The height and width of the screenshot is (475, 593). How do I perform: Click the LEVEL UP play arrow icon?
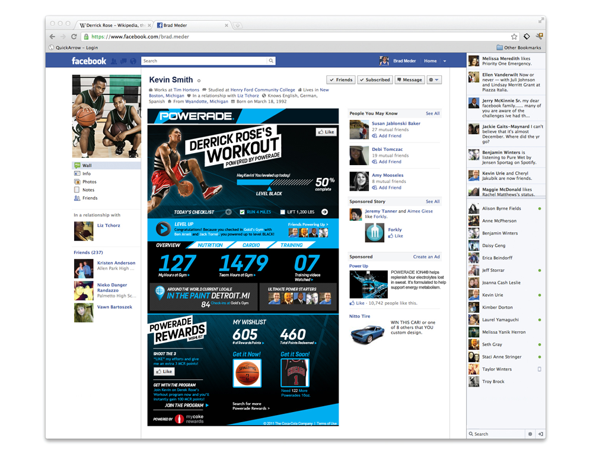pyautogui.click(x=164, y=229)
